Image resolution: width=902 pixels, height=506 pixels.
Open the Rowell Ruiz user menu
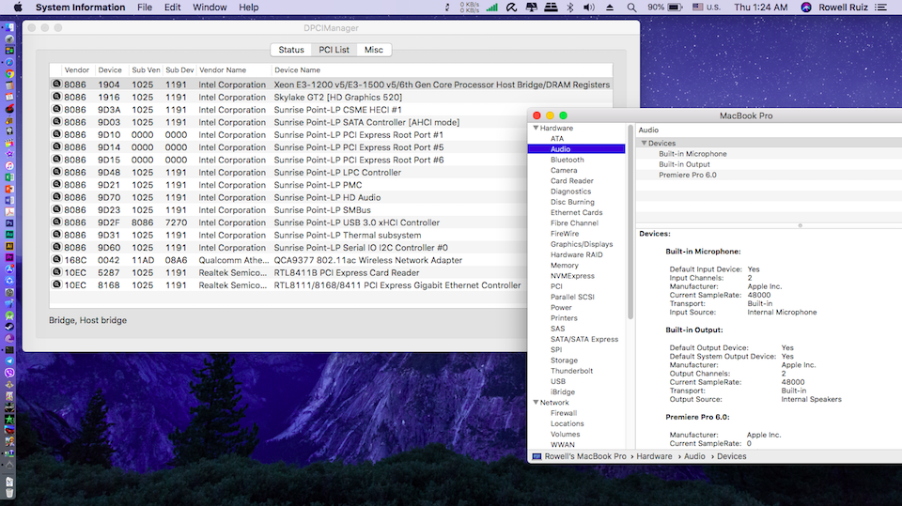click(843, 8)
